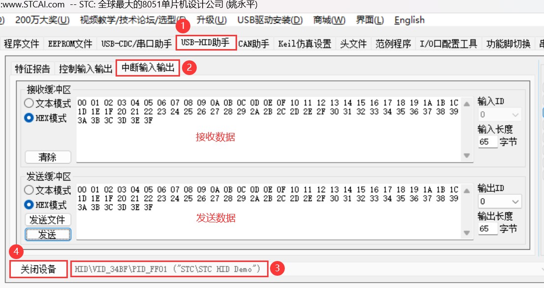Viewport: 544px width, 288px height.
Task: Open the 视频教学/技术论坛/选型 menu
Action: pyautogui.click(x=132, y=20)
